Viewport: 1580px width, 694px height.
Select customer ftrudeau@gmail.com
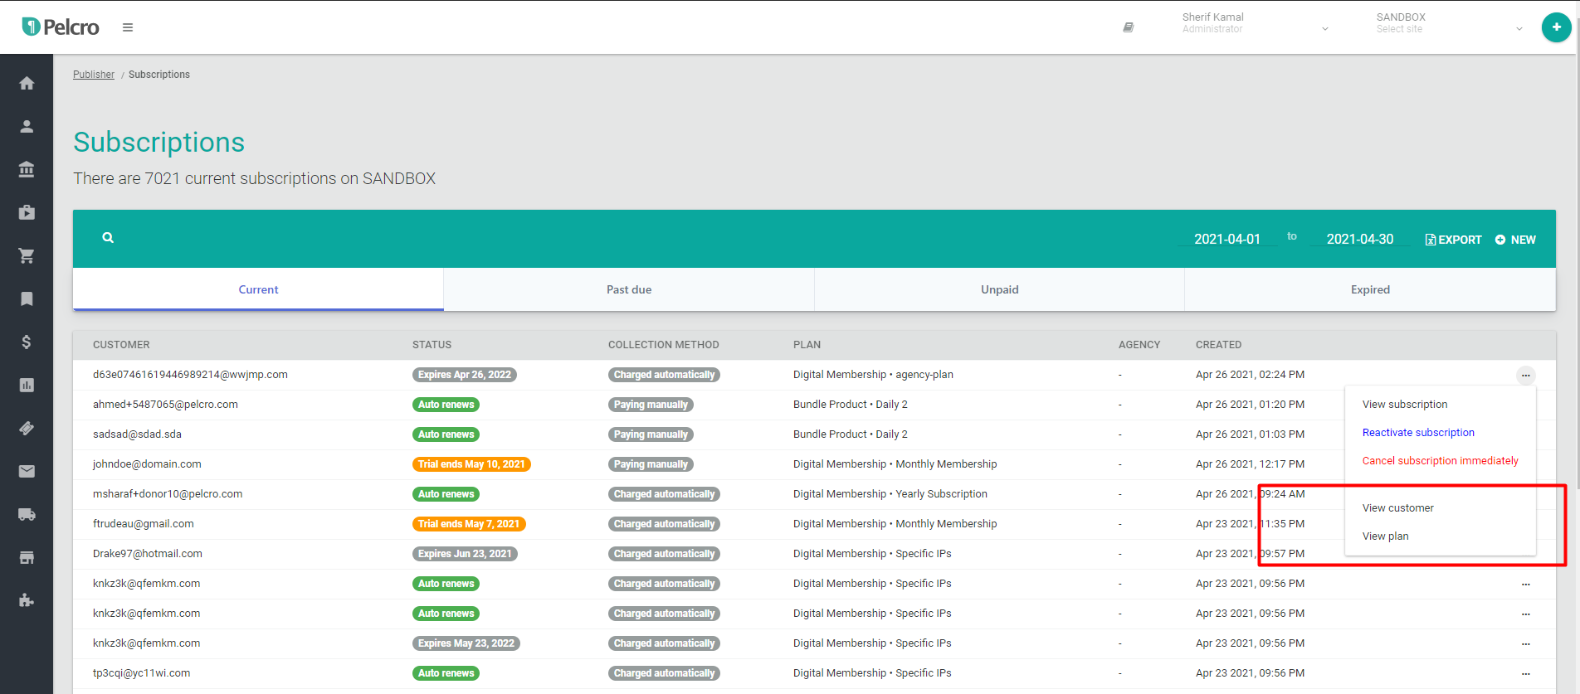144,524
